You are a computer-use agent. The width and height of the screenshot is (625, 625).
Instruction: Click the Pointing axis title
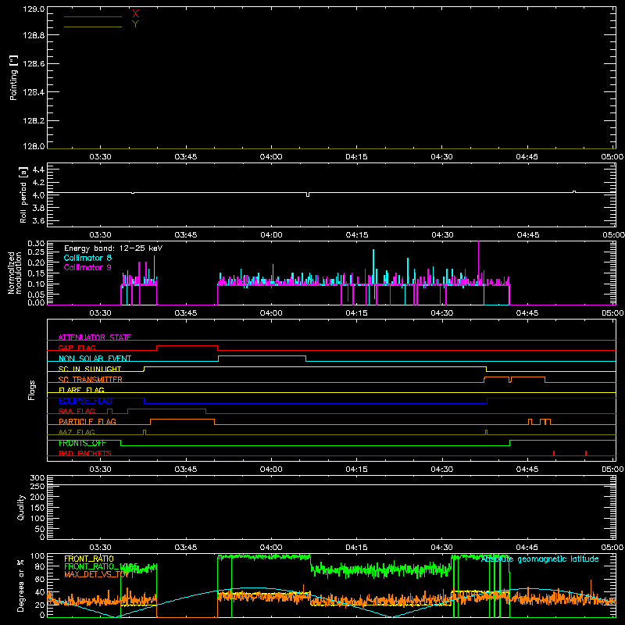tap(13, 77)
